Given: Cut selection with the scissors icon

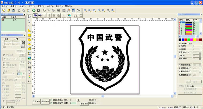Looking at the screenshot, I should (19, 10).
